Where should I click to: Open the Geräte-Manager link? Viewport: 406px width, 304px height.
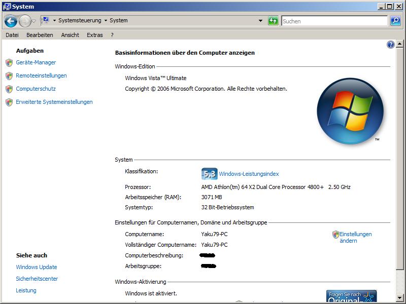[x=36, y=62]
